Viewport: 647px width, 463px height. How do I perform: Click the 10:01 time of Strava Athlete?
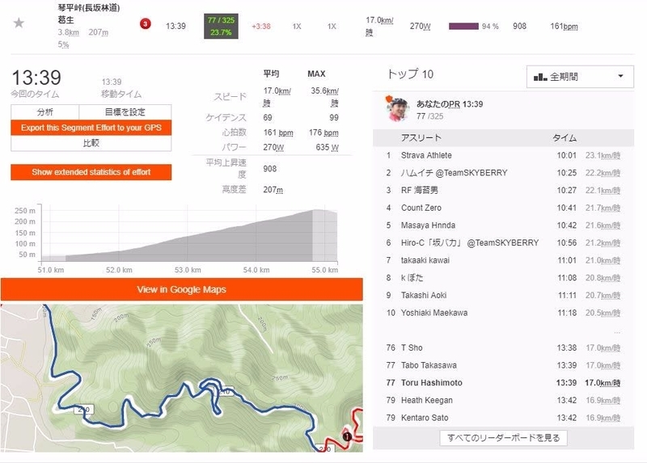tap(566, 155)
